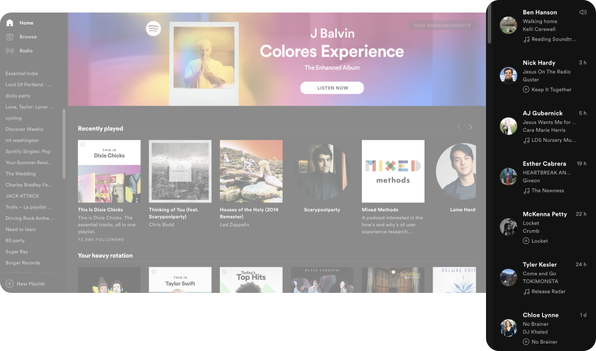
Task: Open This Is Dixie Chicks cover thumbnail
Action: 109,172
